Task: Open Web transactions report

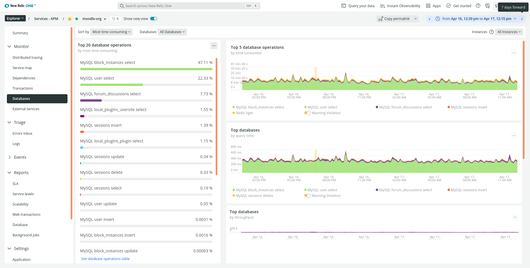Action: coord(27,215)
